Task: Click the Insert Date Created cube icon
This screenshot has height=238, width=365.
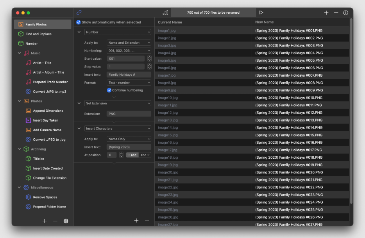Action: [29, 168]
